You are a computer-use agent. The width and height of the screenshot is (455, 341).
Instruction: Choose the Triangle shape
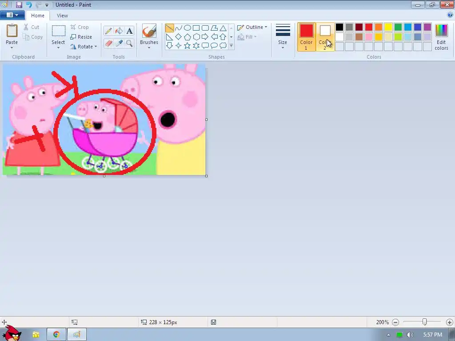click(223, 28)
